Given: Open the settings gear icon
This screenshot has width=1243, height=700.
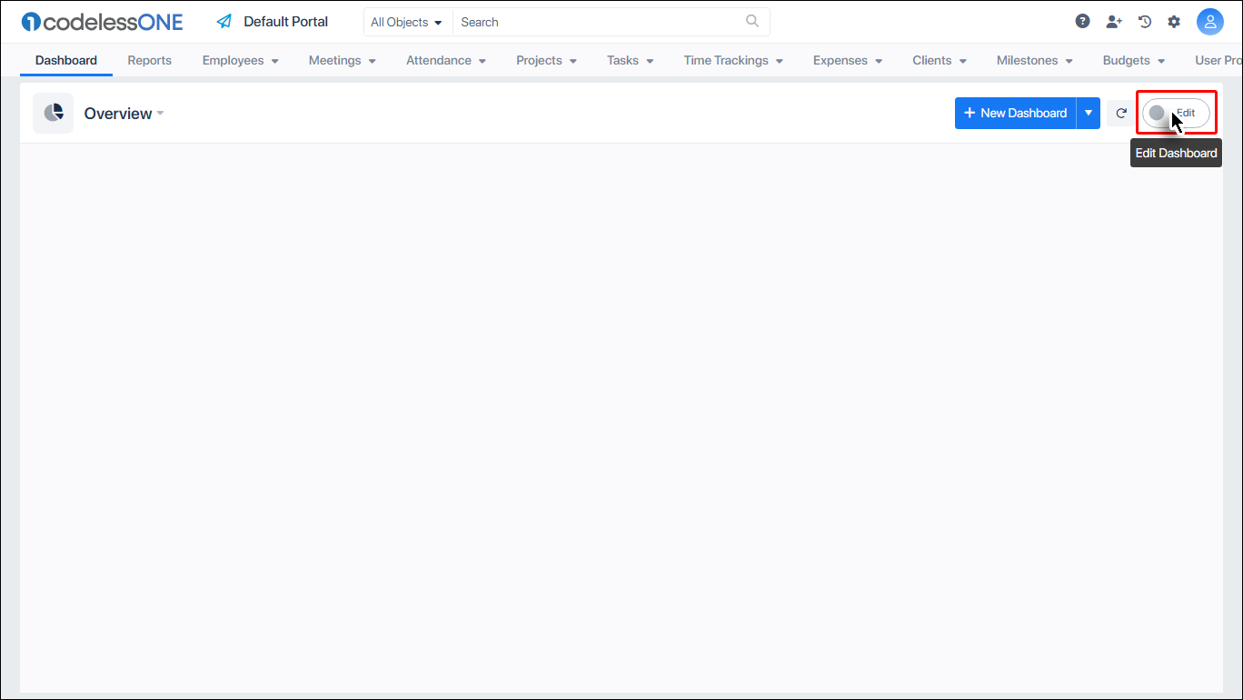Looking at the screenshot, I should [x=1174, y=21].
